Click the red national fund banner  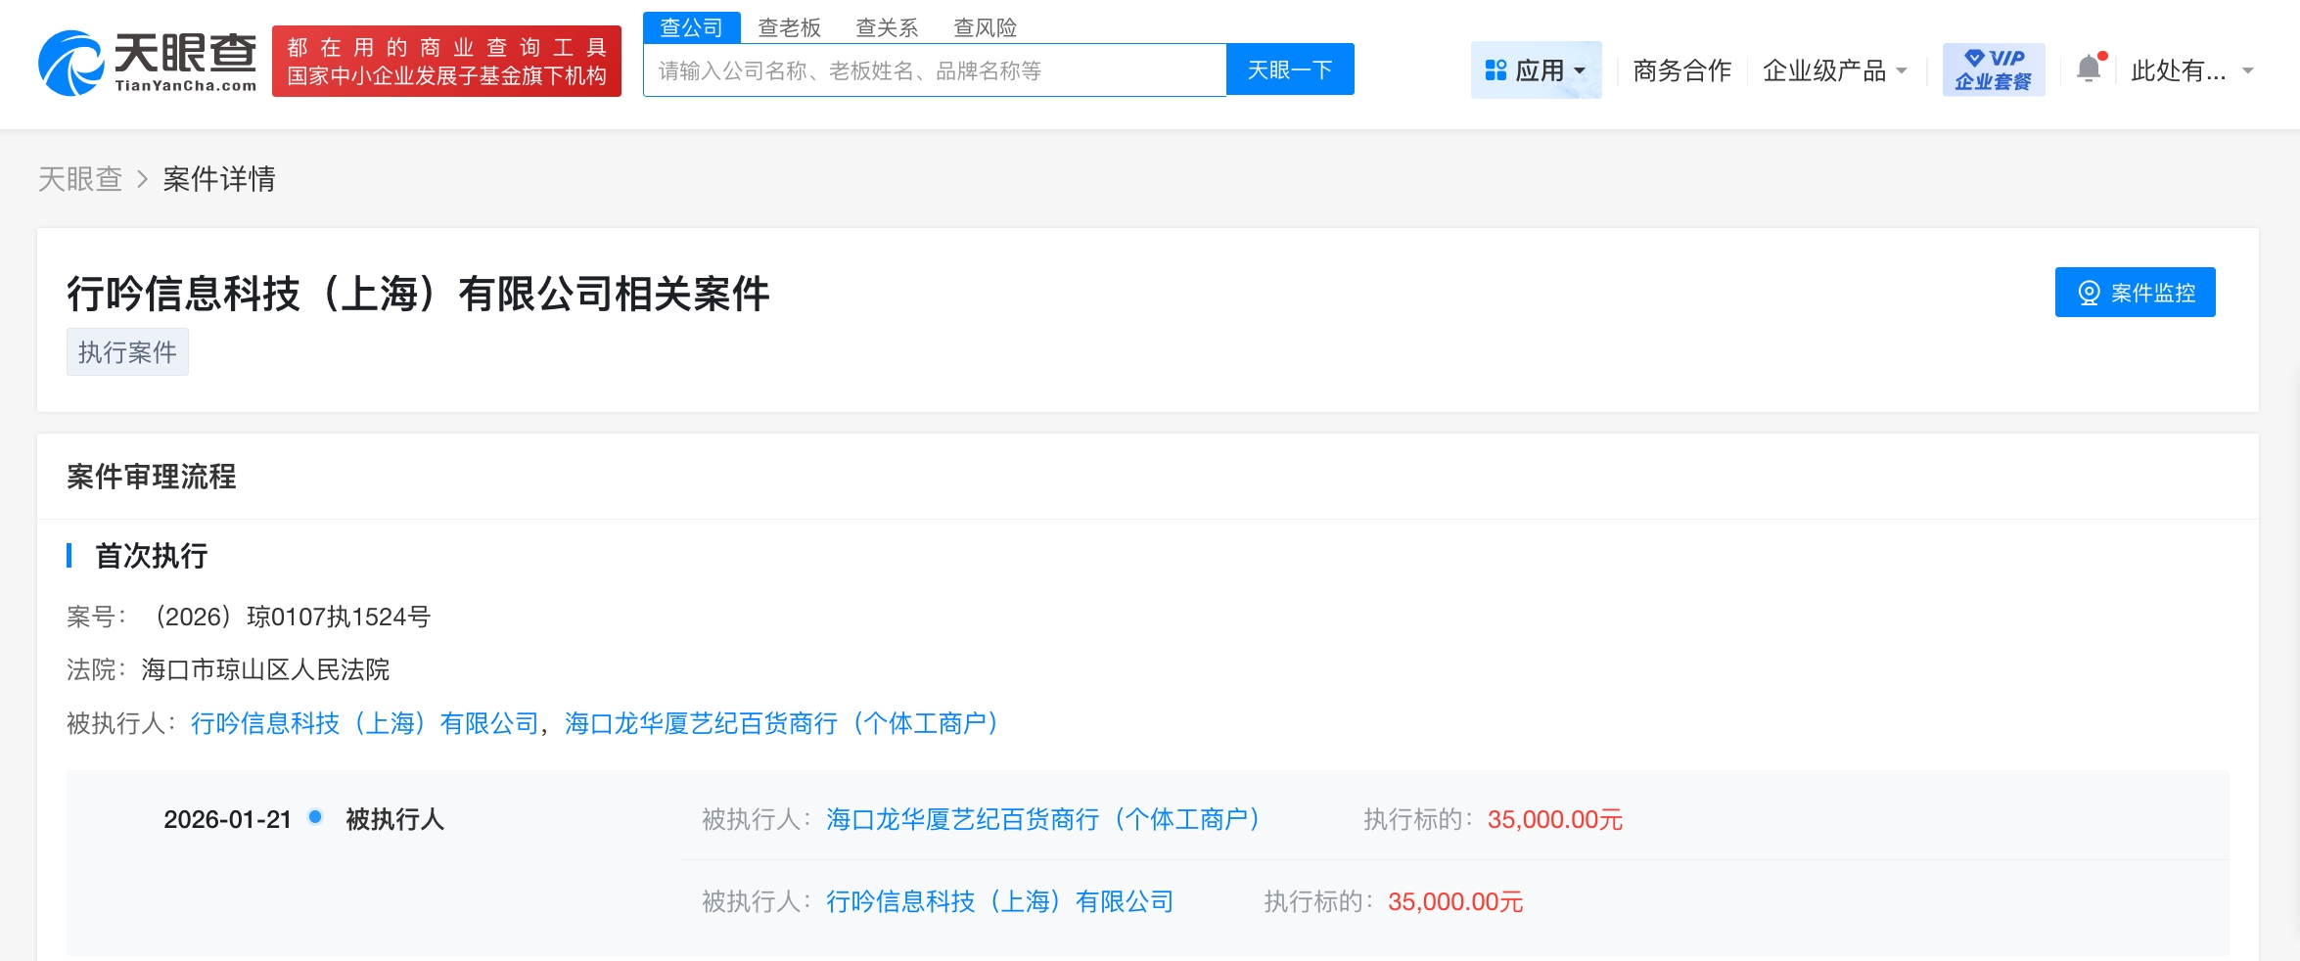(446, 62)
